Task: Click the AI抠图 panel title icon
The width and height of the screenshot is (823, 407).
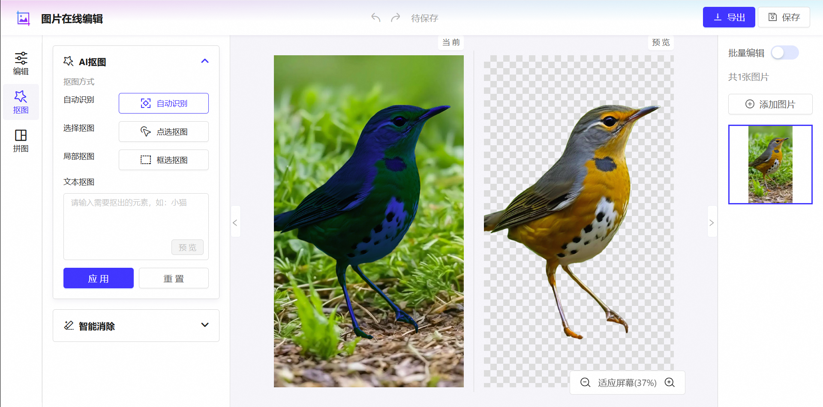Action: point(69,61)
